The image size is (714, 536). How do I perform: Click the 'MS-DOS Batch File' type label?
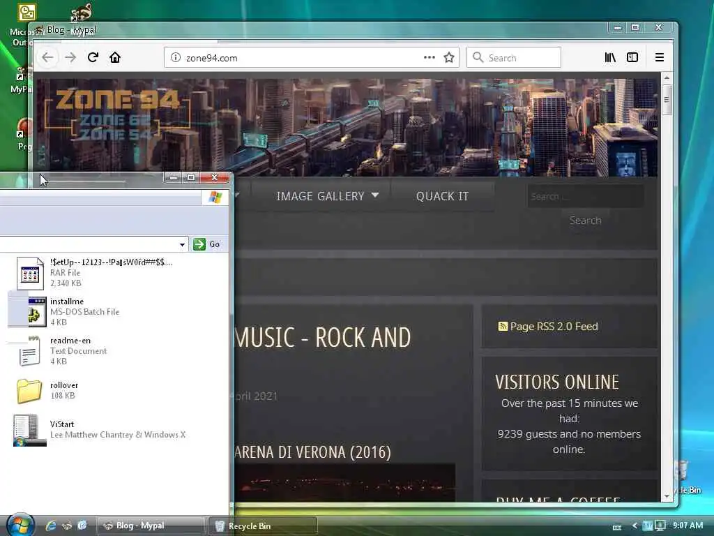84,312
